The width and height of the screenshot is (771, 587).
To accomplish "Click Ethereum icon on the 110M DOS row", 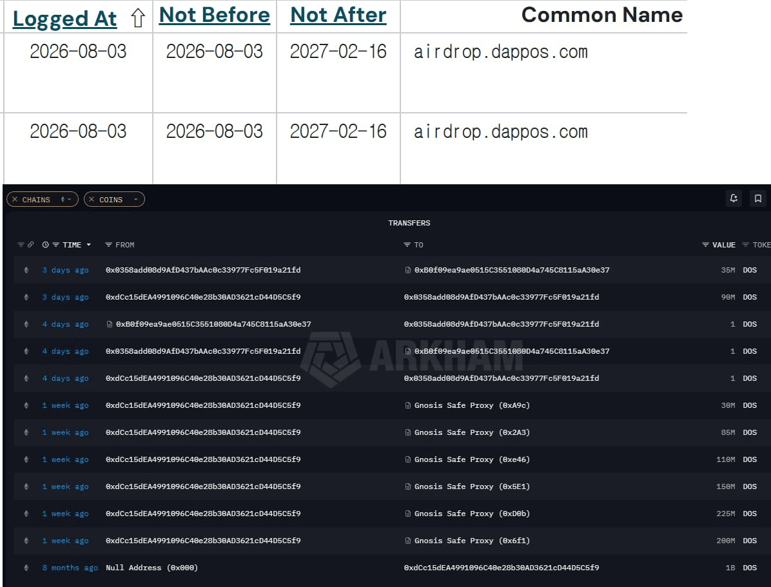I will 26,459.
